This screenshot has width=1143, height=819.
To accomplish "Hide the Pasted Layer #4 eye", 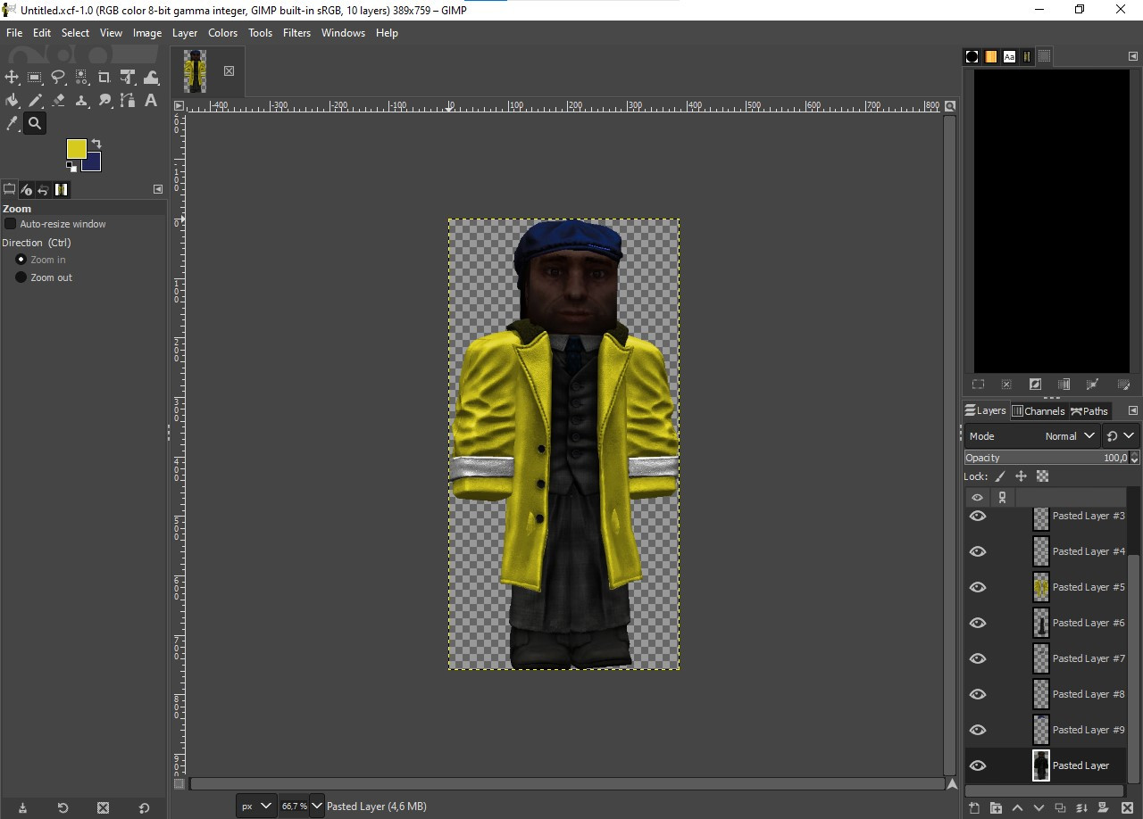I will [x=978, y=551].
